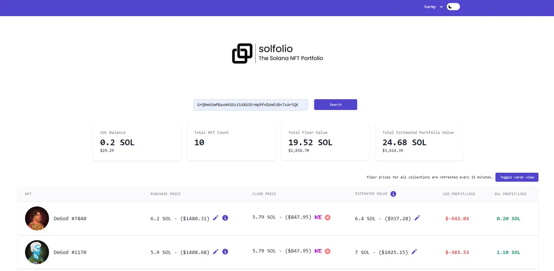Screen dimensions: 554x271
Task: Select DeGod #1170 name text
Action: 70,252
